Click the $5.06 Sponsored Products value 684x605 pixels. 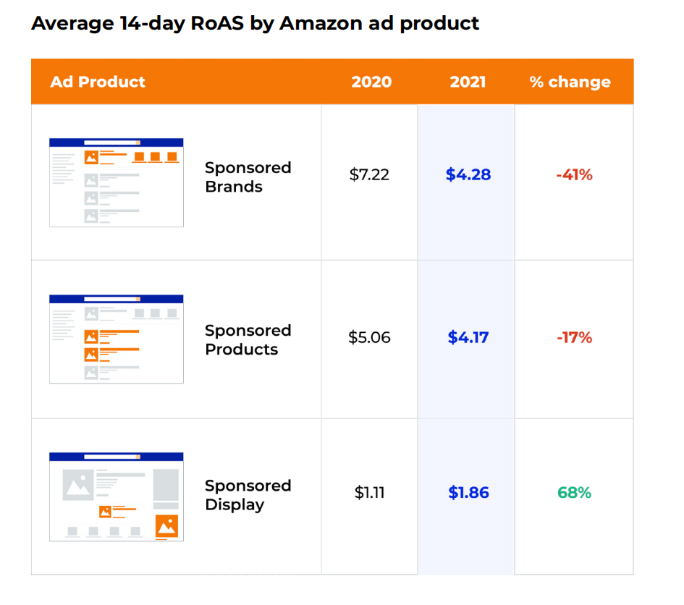point(369,337)
